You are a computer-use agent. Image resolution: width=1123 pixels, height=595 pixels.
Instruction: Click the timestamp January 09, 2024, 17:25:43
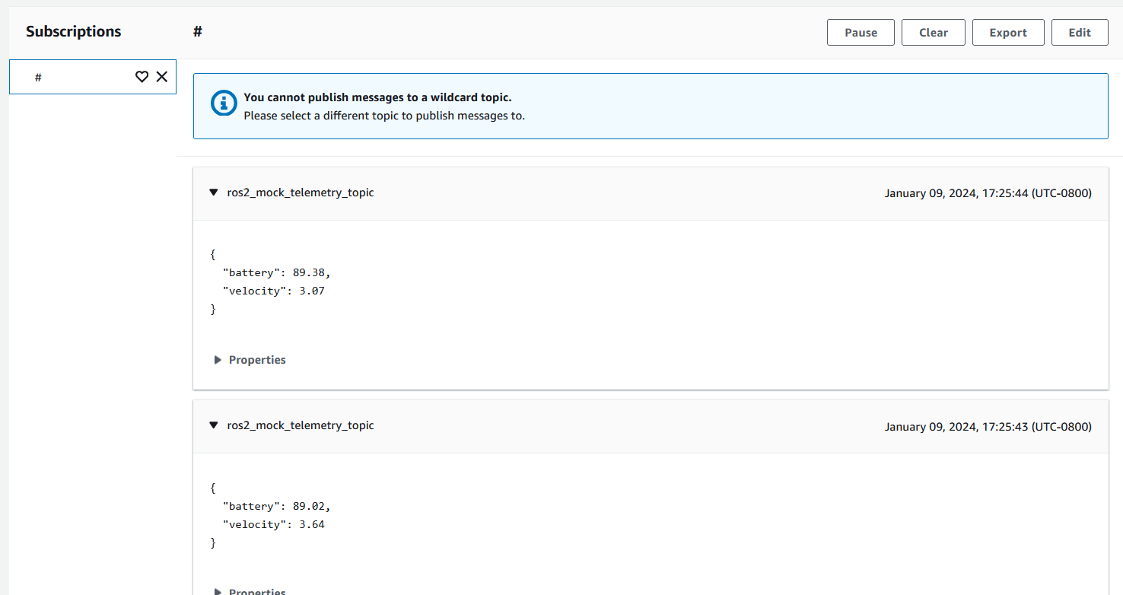pyautogui.click(x=988, y=426)
